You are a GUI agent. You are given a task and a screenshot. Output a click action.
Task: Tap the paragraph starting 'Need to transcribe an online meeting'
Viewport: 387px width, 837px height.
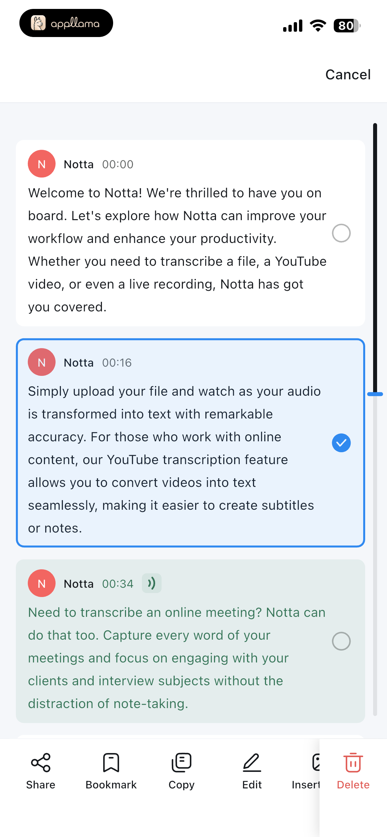tap(177, 658)
